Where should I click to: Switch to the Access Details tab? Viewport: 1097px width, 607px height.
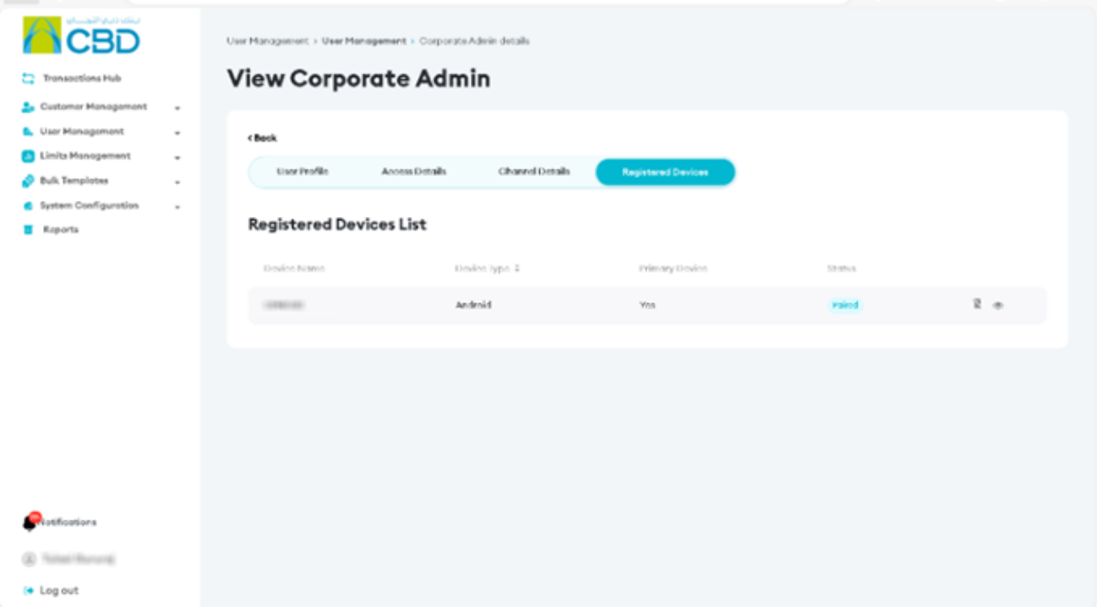414,172
